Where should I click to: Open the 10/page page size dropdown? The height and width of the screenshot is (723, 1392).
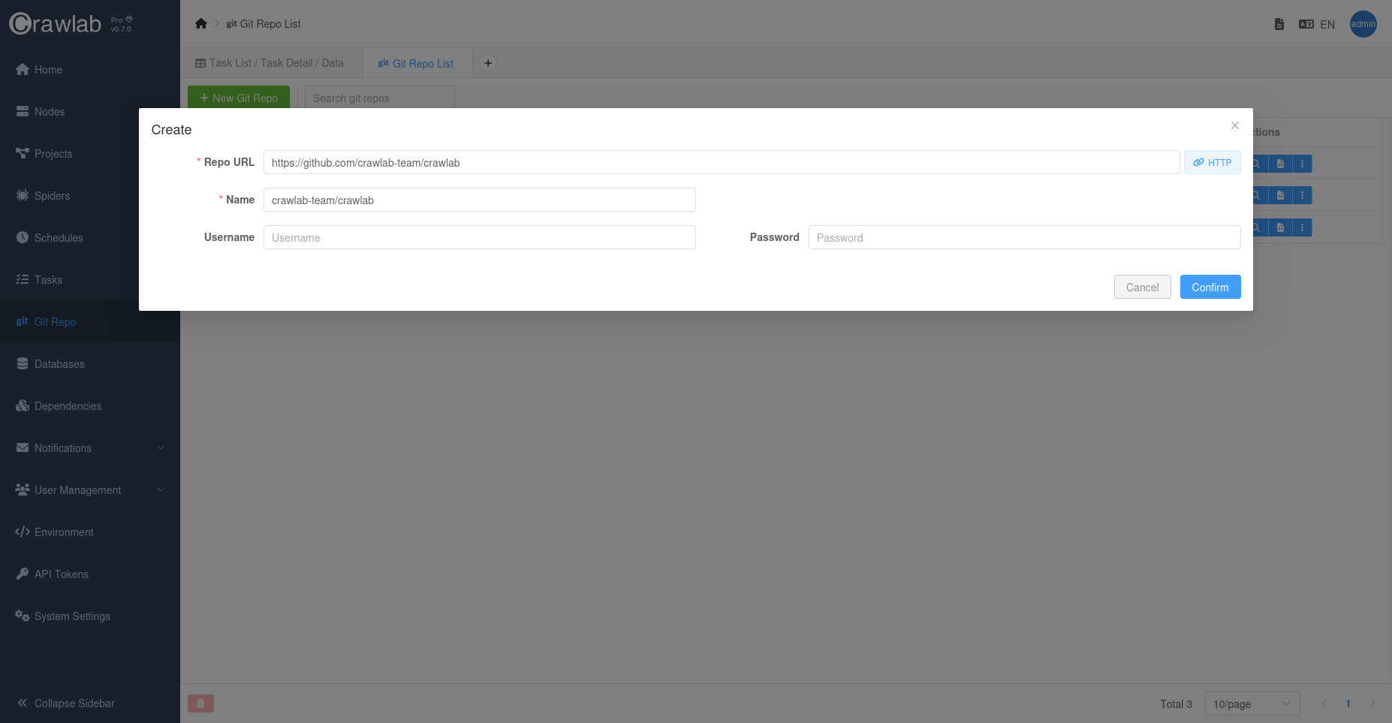pyautogui.click(x=1251, y=703)
